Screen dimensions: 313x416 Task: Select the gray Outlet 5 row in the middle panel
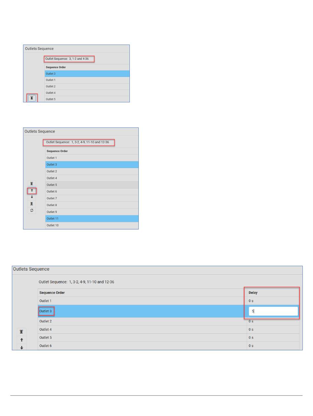(x=92, y=185)
